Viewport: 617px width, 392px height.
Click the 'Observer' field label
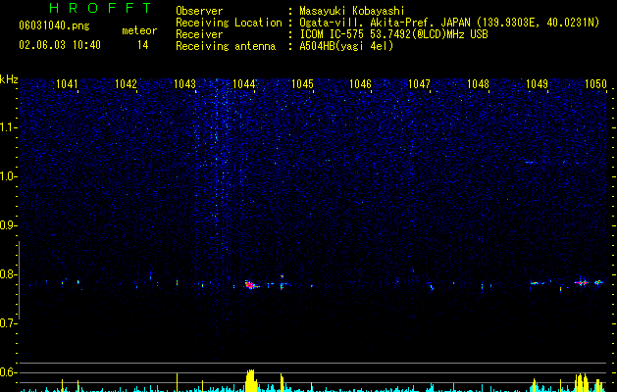pos(199,11)
